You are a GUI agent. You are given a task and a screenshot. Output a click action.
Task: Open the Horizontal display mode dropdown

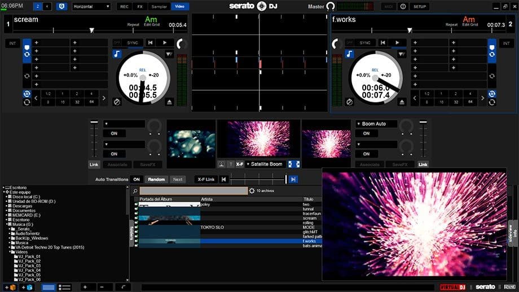(x=91, y=6)
